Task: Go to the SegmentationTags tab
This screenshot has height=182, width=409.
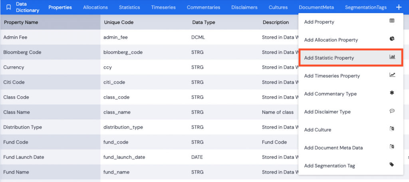Action: (366, 7)
